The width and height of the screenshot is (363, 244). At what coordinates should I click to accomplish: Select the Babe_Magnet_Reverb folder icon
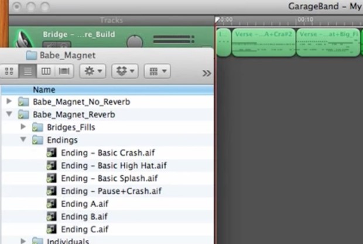[x=23, y=114]
